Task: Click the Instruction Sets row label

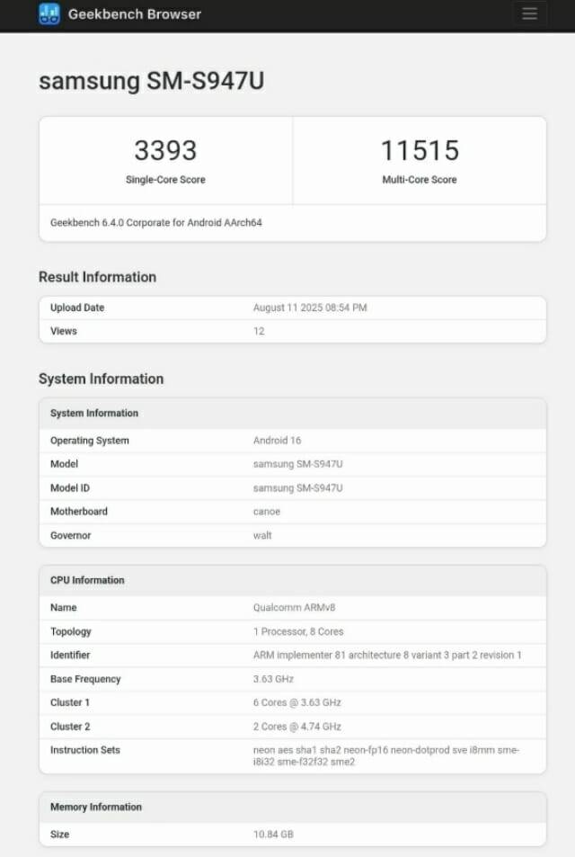Action: [x=84, y=750]
